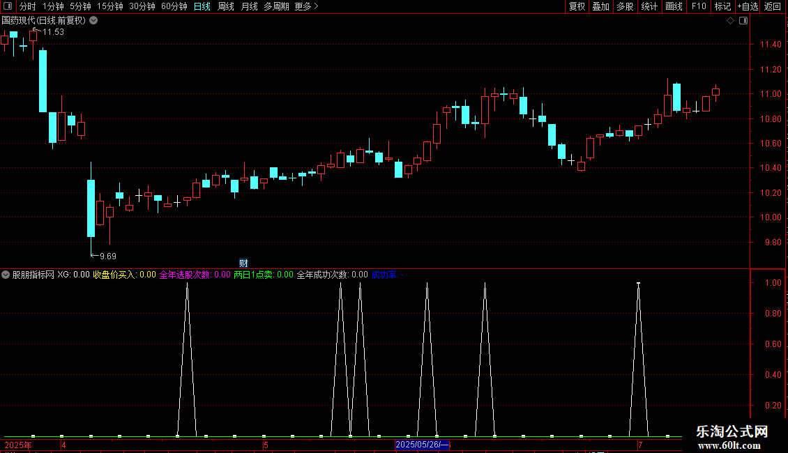
Task: Click the 复权 button
Action: click(x=577, y=6)
